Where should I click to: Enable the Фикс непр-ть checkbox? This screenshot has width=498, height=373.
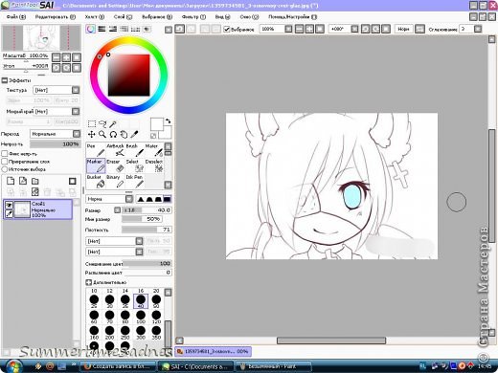coord(5,154)
